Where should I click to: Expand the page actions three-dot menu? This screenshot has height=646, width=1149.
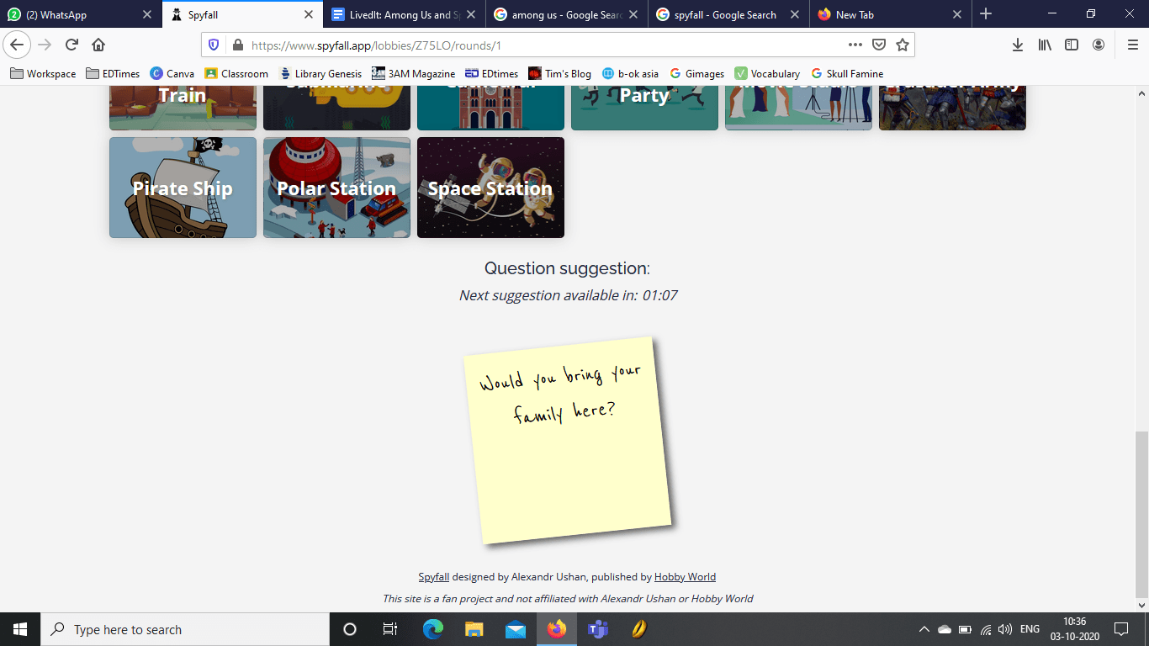(855, 45)
